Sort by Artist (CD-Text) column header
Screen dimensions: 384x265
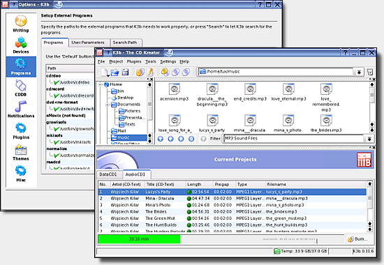point(127,184)
